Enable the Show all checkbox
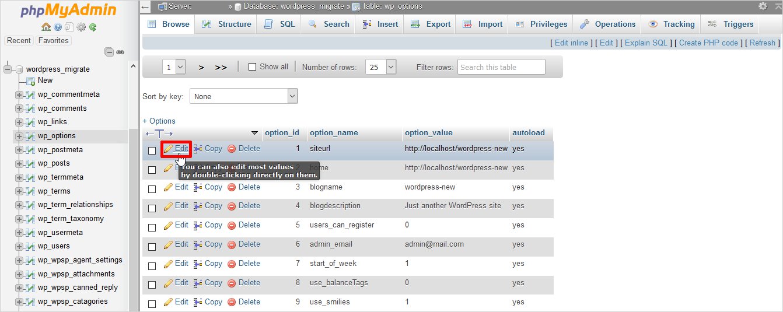Screen dimensions: 783x312 (x=252, y=67)
